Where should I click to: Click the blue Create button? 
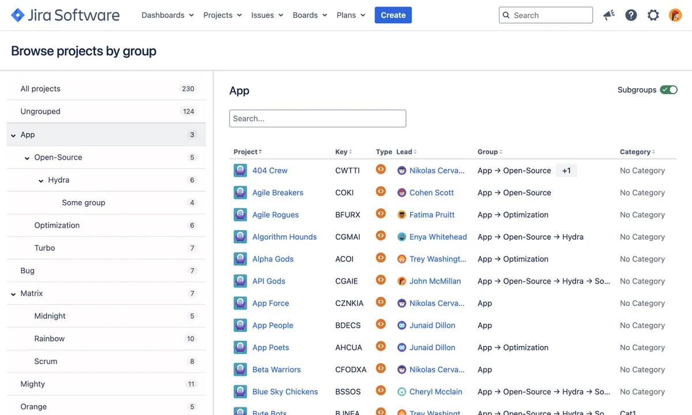[393, 15]
